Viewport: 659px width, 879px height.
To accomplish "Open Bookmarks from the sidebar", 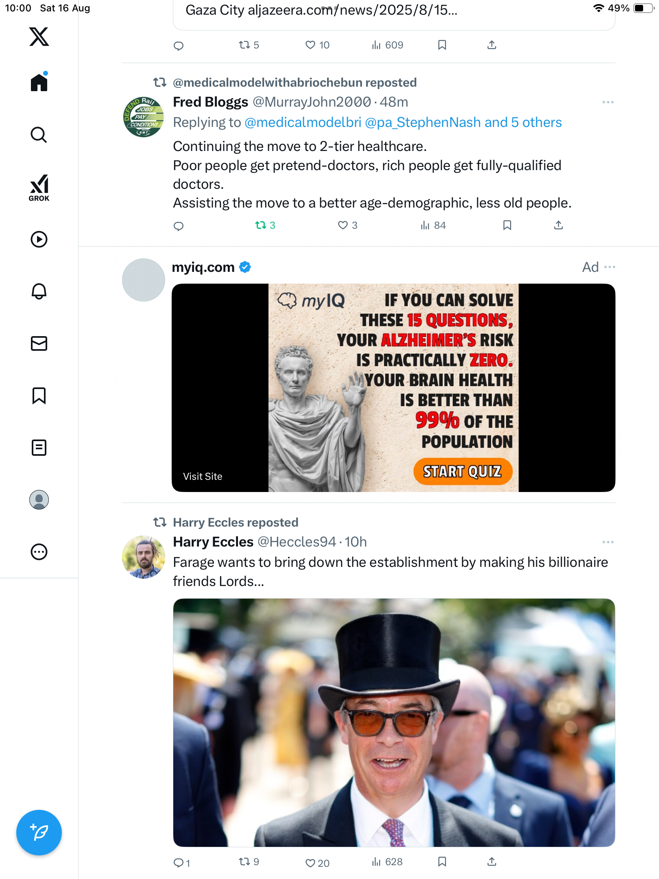I will coord(39,396).
